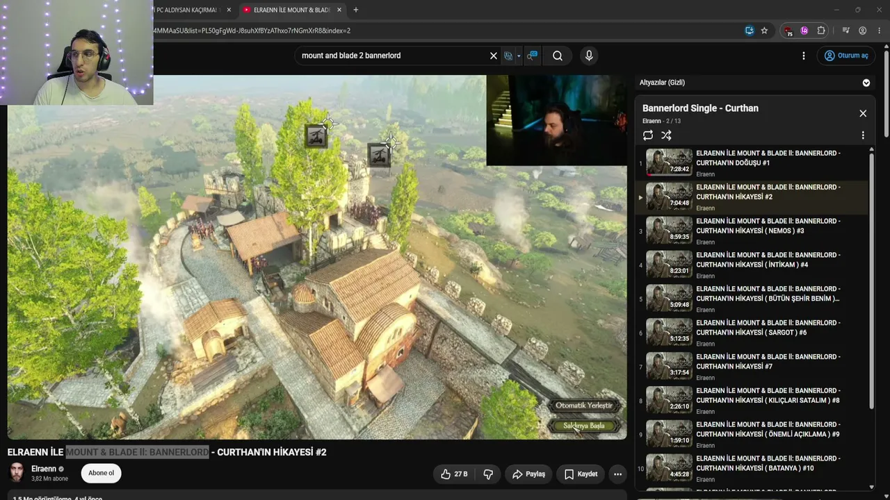
Task: Close the ELRAENN İLE MOUNT & BLADE tab
Action: (x=339, y=10)
